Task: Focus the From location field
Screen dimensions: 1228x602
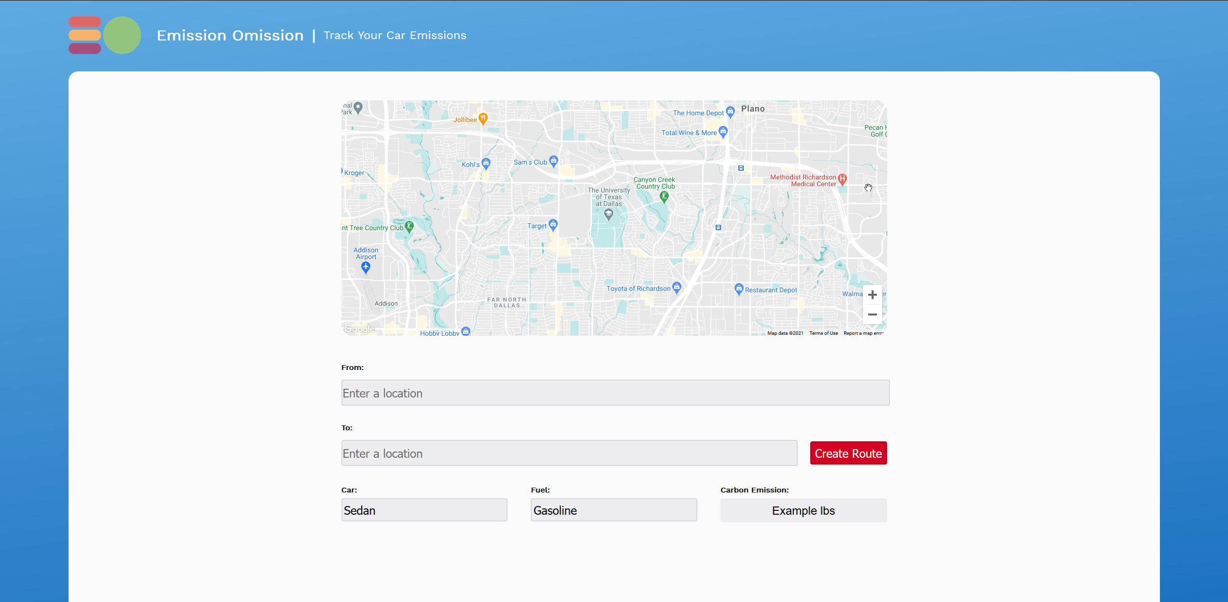Action: (x=615, y=393)
